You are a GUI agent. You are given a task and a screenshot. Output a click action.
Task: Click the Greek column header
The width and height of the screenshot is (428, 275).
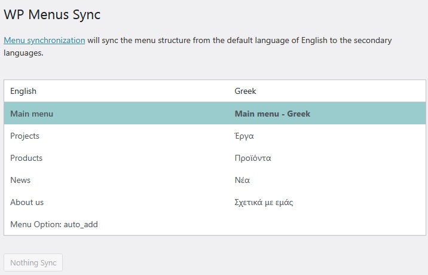coord(246,91)
